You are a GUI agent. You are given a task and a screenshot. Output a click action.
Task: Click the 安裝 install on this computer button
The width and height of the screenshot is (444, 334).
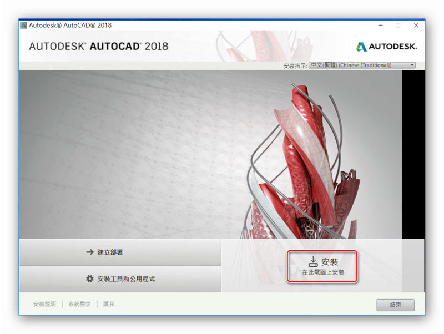pos(322,266)
